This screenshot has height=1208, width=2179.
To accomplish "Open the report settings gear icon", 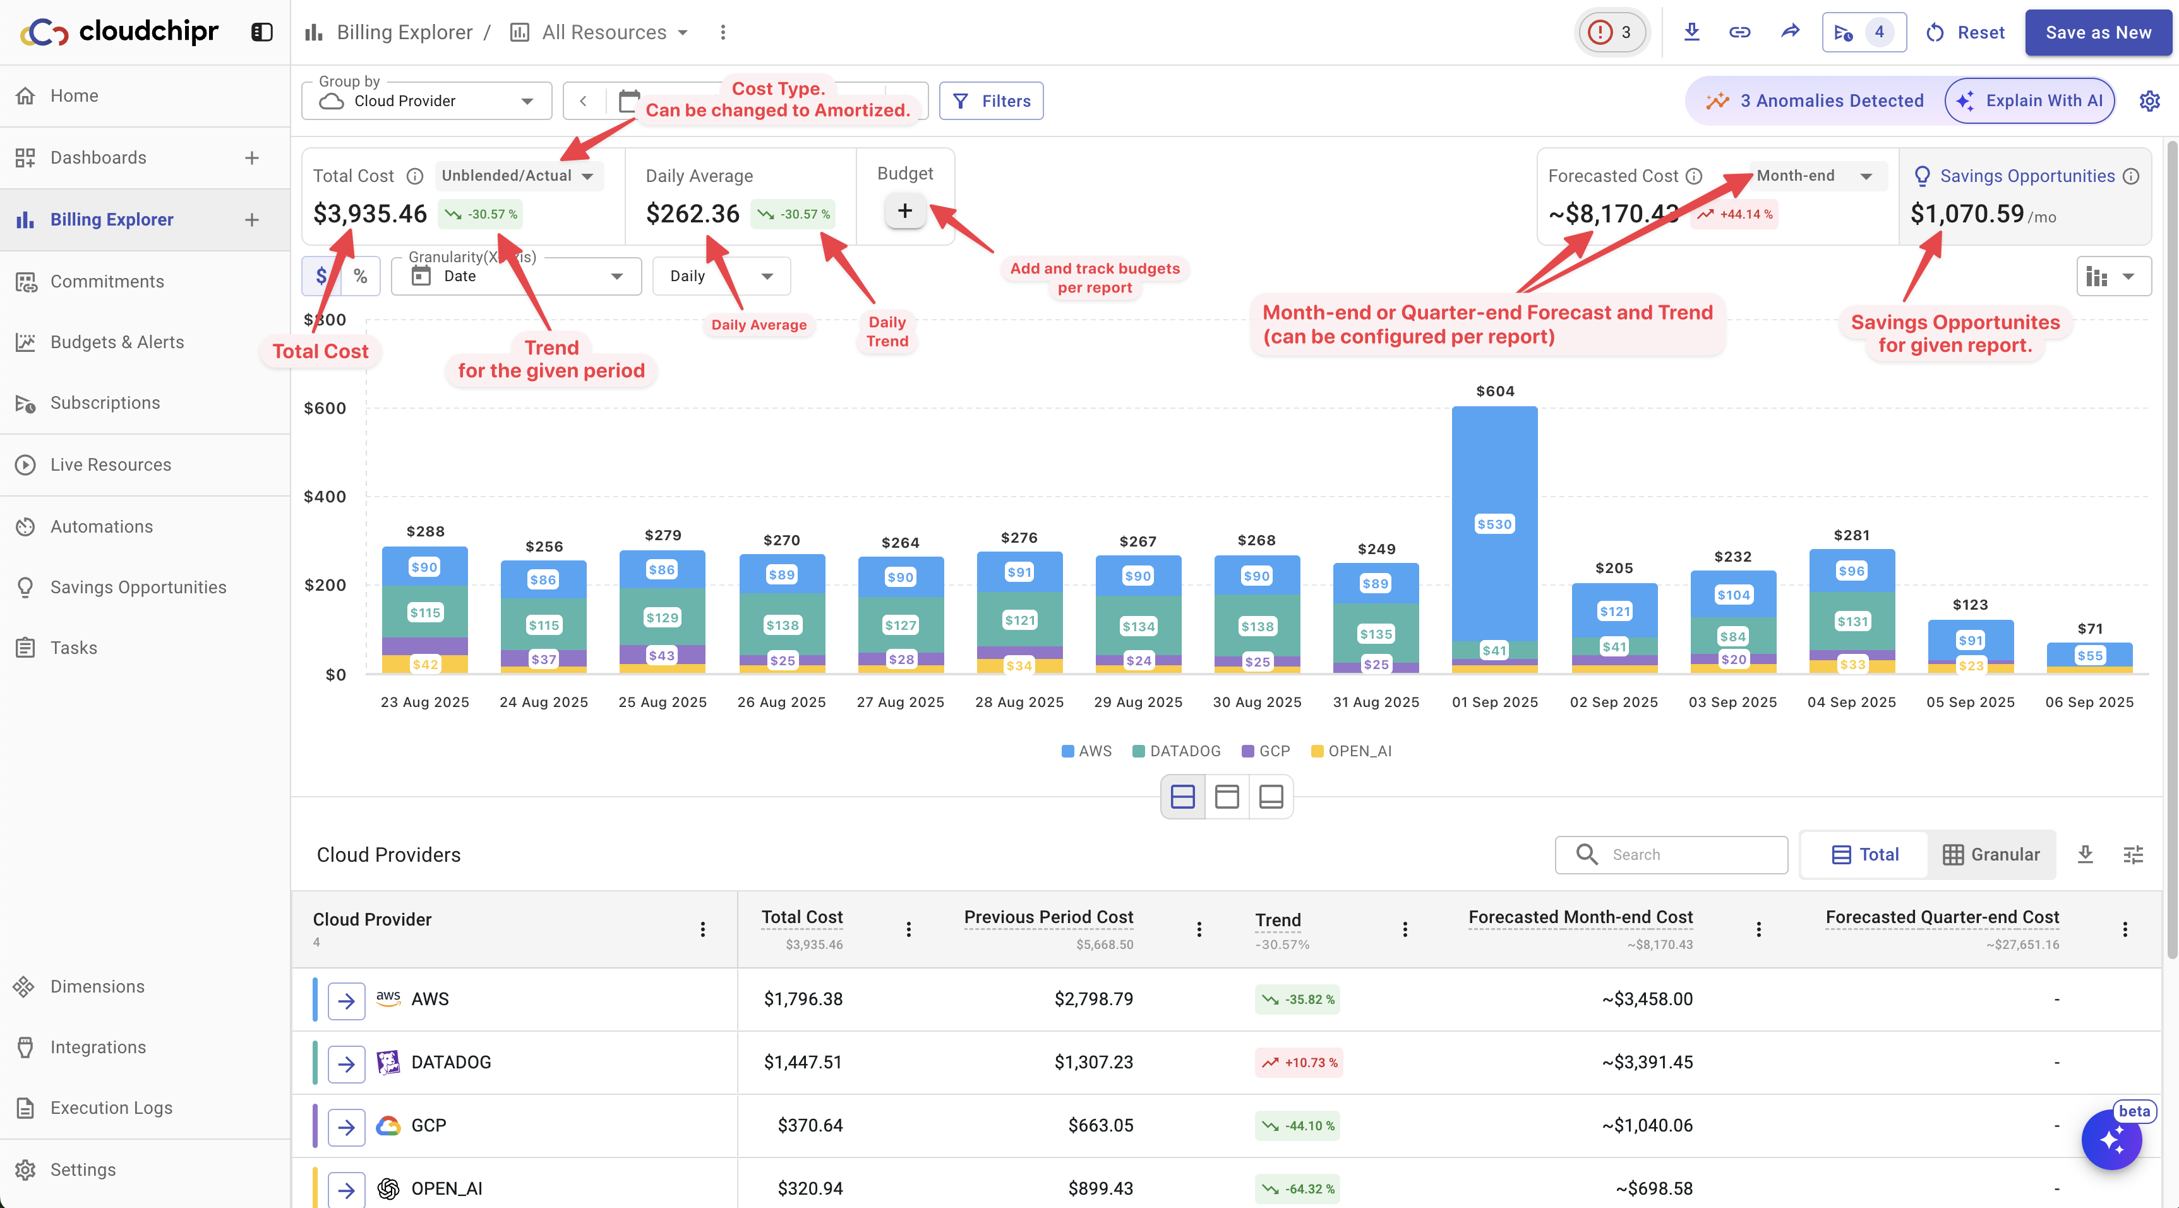I will tap(2149, 102).
